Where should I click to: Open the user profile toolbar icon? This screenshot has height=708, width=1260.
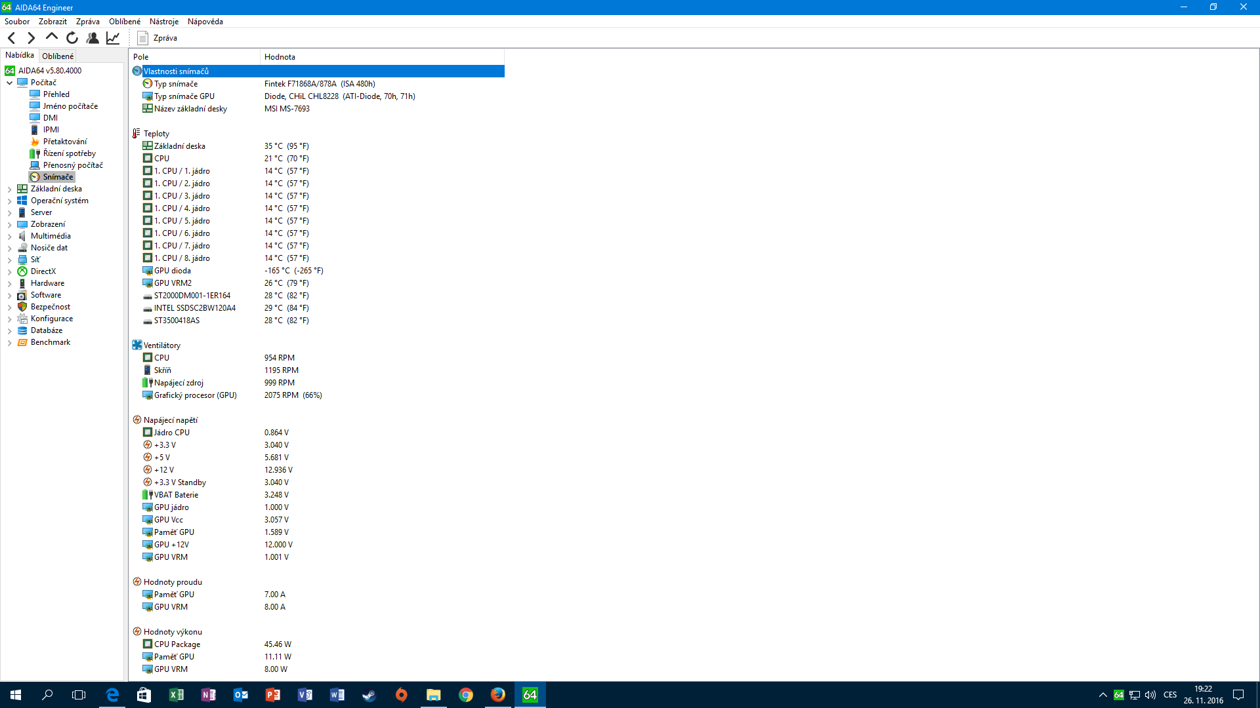click(93, 38)
